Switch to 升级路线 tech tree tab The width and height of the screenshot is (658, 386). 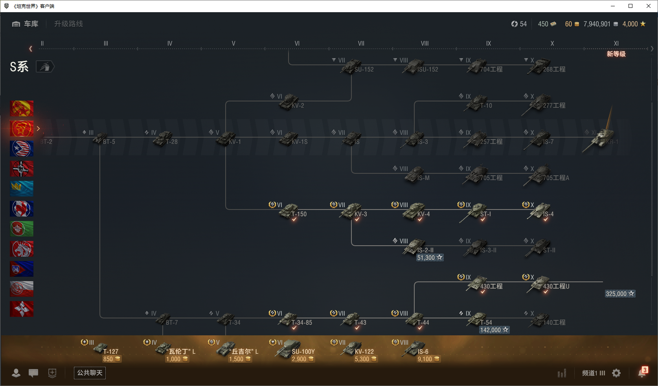coord(68,24)
